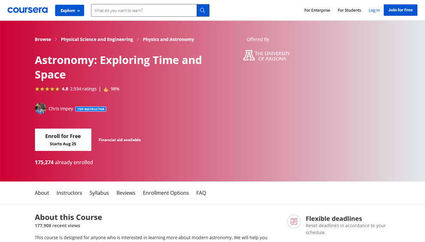Click the chevron after Browse breadcrumb
Image resolution: width=425 pixels, height=242 pixels.
pyautogui.click(x=56, y=39)
